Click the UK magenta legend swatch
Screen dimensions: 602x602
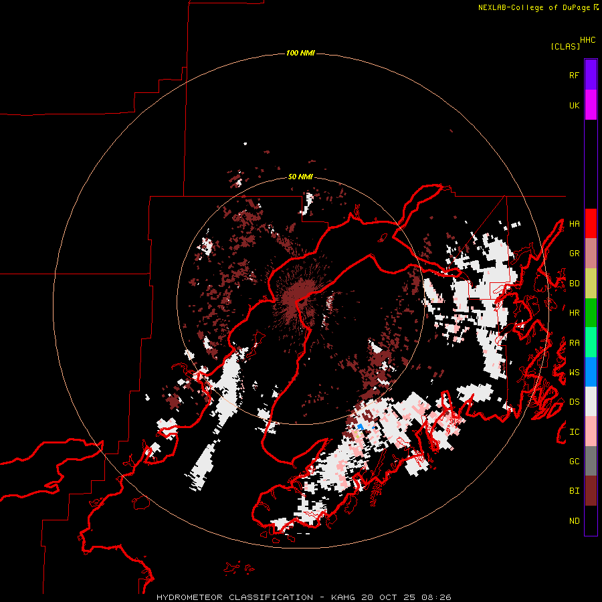click(591, 104)
